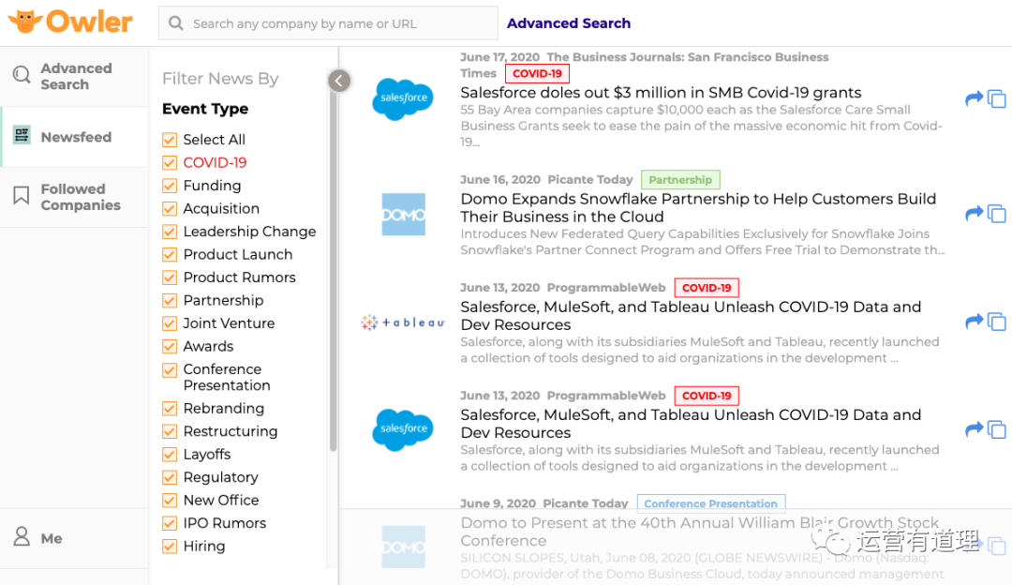This screenshot has height=585, width=1012.
Task: Uncheck the Product Rumors filter
Action: click(x=170, y=277)
